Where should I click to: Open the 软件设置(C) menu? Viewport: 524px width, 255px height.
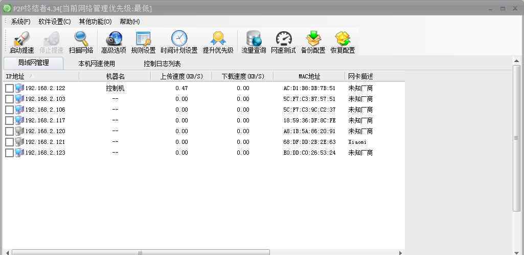[x=55, y=22]
